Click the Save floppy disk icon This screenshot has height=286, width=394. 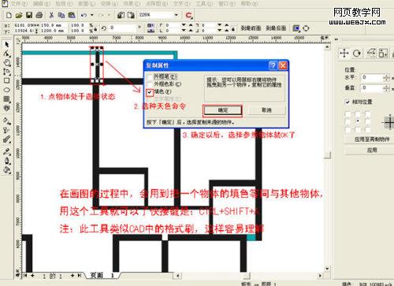(29, 15)
